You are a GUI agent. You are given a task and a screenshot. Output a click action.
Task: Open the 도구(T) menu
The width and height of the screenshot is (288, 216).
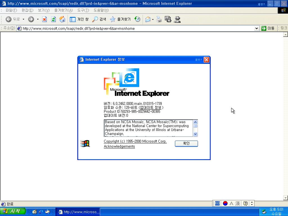click(83, 10)
